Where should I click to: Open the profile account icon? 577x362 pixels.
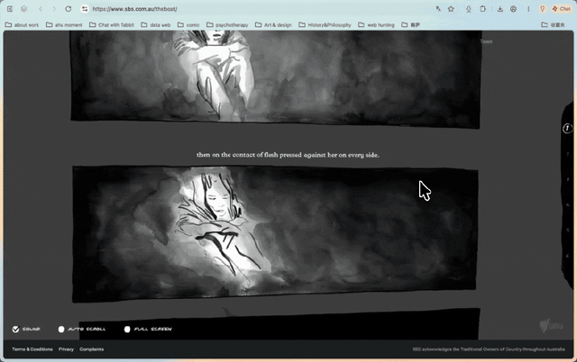click(x=513, y=9)
